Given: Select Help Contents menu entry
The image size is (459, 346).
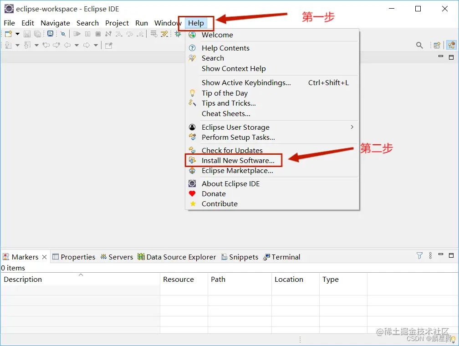Looking at the screenshot, I should (x=272, y=48).
